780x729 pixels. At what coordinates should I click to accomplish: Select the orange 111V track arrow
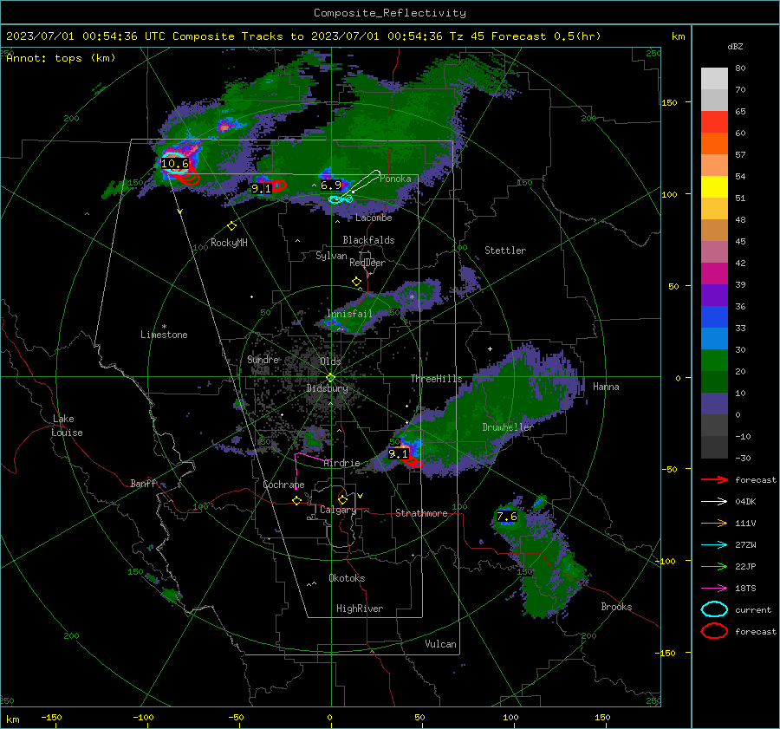pyautogui.click(x=714, y=523)
